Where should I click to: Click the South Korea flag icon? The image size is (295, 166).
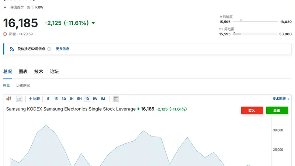(5, 7)
